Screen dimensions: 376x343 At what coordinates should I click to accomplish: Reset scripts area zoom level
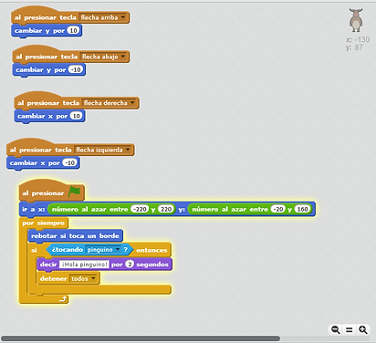(x=350, y=329)
